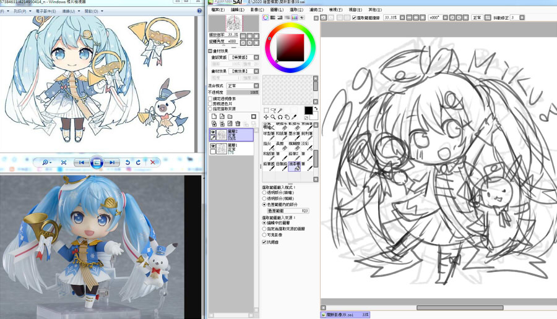Click 色差範圍 threshold slider
This screenshot has width=557, height=319.
(x=288, y=211)
